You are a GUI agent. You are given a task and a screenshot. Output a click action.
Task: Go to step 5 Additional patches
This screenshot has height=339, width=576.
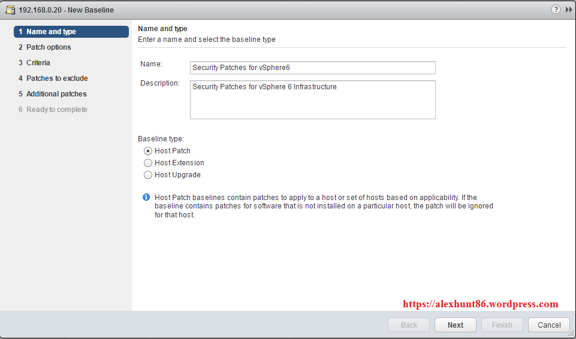click(53, 94)
